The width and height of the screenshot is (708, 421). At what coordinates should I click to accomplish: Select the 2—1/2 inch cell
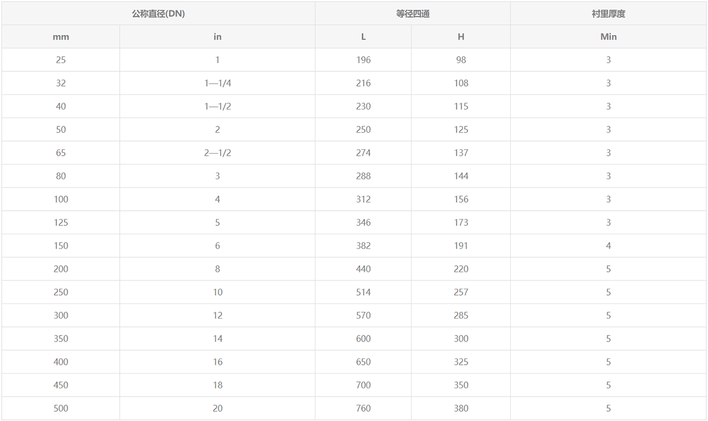point(217,153)
